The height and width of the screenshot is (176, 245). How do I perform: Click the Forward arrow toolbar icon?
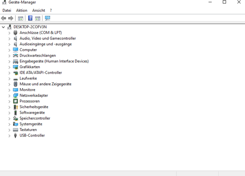point(11,18)
